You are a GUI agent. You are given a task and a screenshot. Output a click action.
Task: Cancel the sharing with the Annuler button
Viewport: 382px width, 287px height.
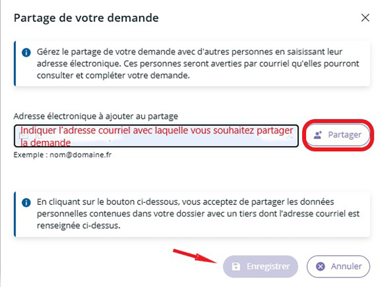click(338, 266)
